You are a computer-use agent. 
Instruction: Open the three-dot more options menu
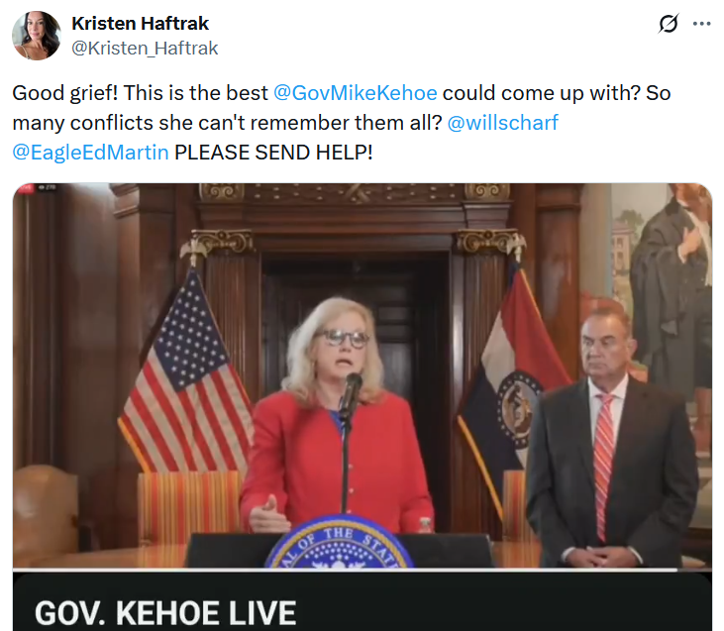[x=701, y=24]
